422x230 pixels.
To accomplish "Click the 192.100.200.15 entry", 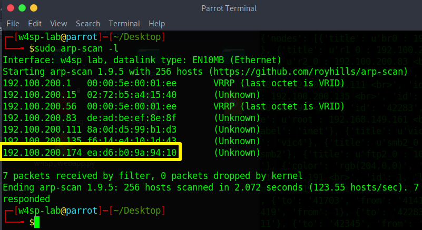I will click(40, 95).
